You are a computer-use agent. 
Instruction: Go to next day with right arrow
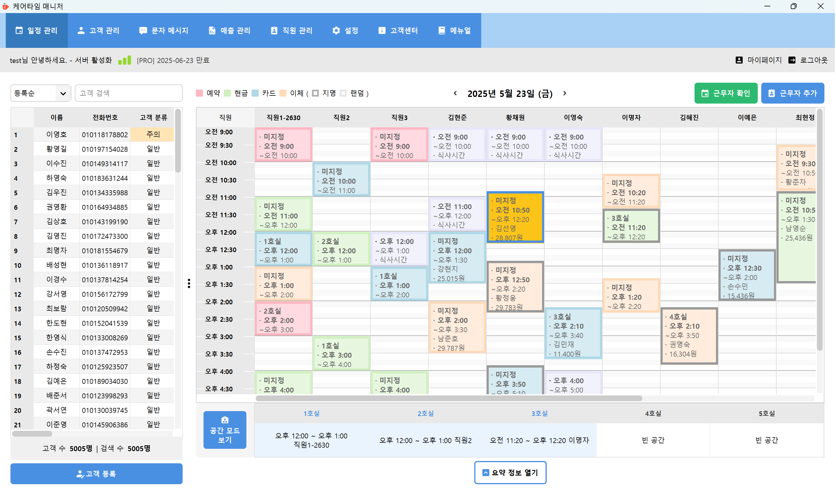pyautogui.click(x=565, y=93)
